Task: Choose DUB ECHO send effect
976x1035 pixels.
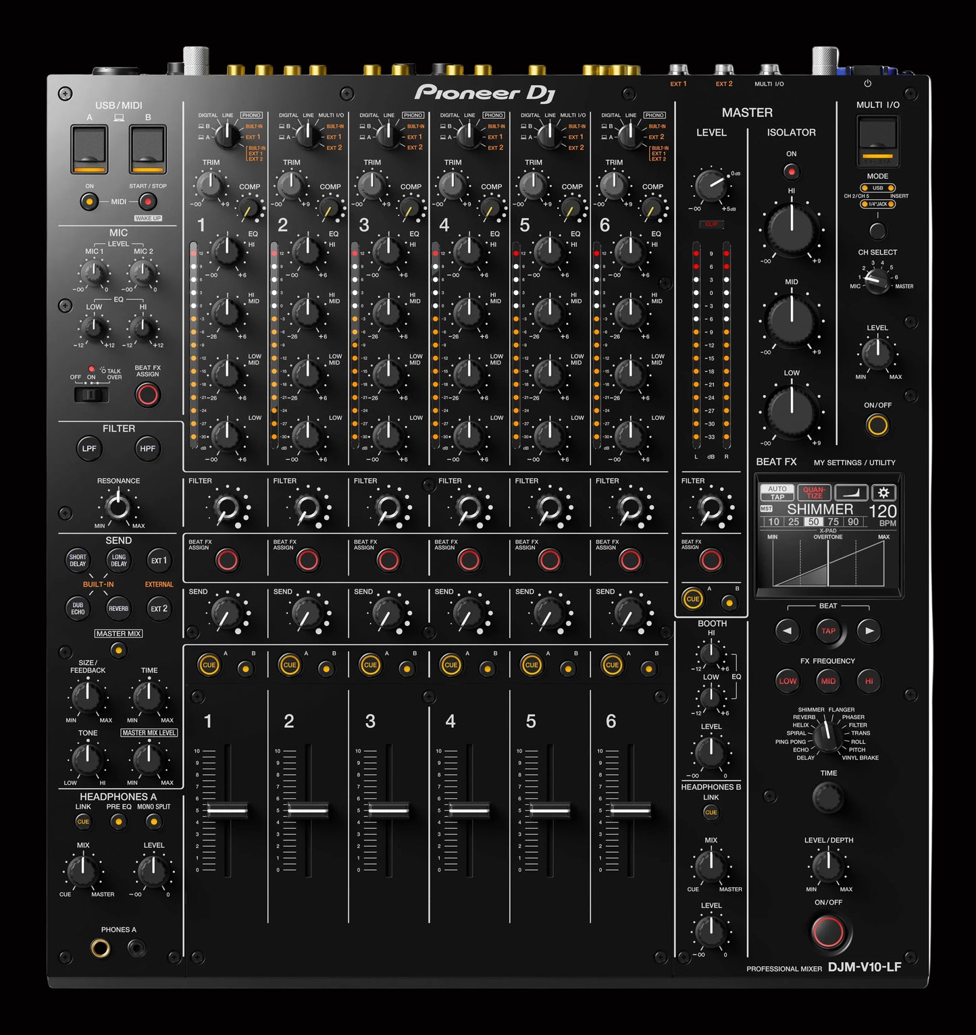Action: tap(78, 608)
